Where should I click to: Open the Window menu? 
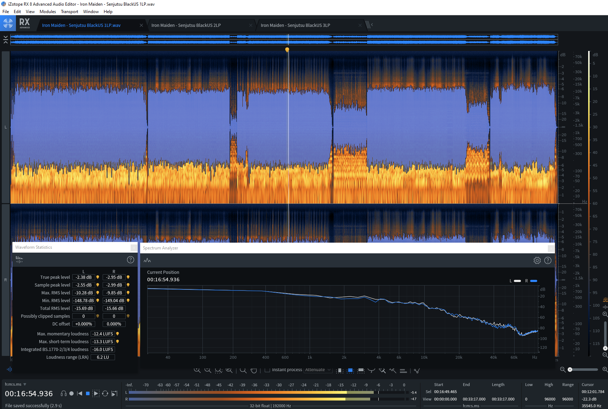point(91,12)
